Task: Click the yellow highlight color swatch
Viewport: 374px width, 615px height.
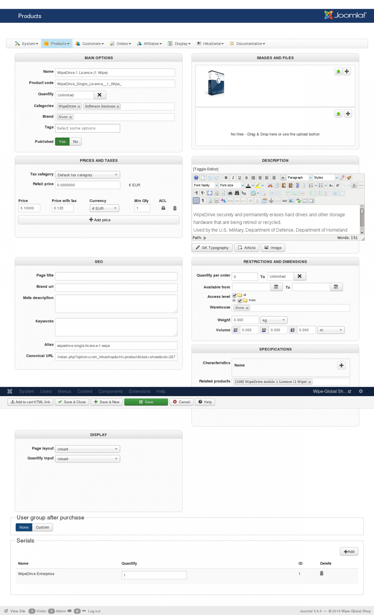Action: pyautogui.click(x=258, y=185)
